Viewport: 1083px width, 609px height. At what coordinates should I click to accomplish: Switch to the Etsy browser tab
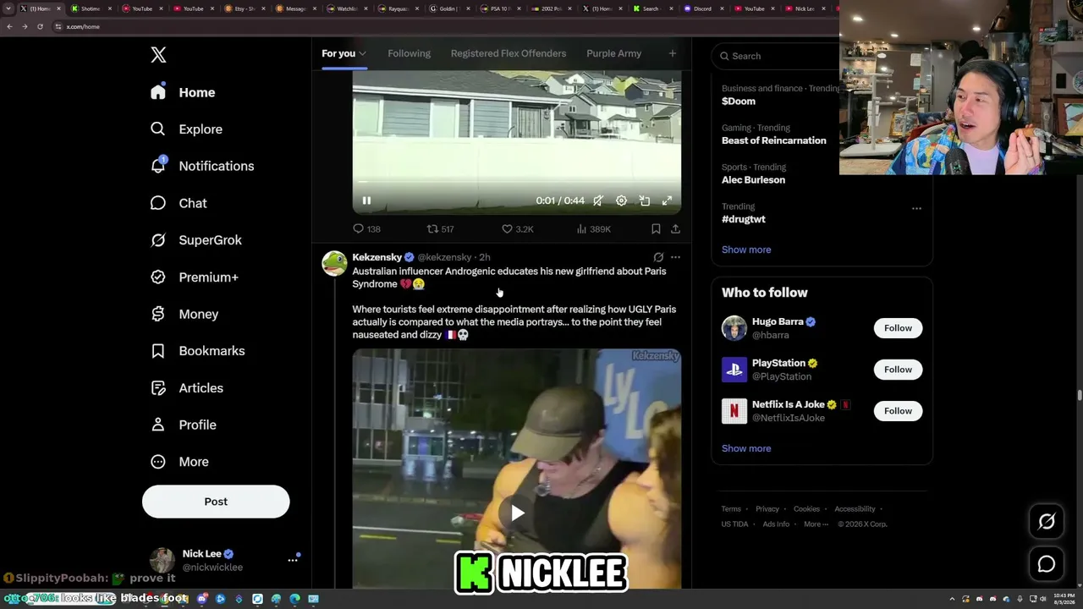tap(246, 8)
